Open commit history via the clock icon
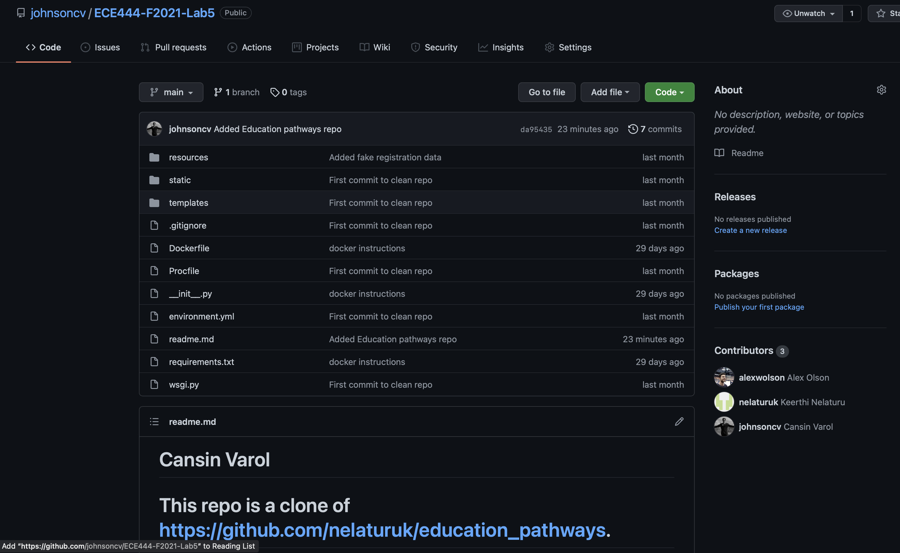The height and width of the screenshot is (553, 900). click(x=633, y=129)
